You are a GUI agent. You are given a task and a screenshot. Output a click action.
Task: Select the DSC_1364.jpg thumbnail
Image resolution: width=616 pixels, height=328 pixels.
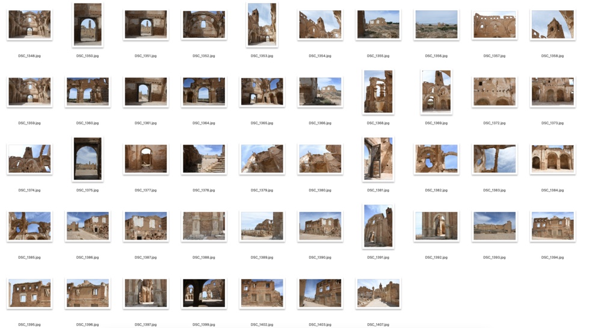204,91
